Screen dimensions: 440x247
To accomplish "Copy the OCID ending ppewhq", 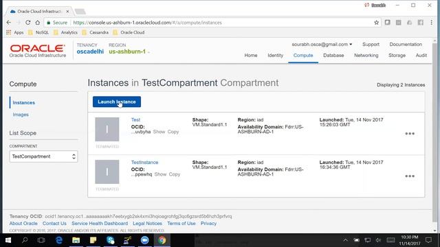I will coord(175,174).
